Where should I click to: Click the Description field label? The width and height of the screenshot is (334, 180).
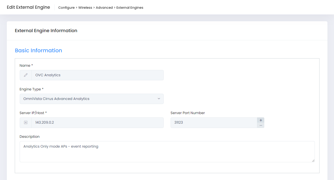point(30,137)
